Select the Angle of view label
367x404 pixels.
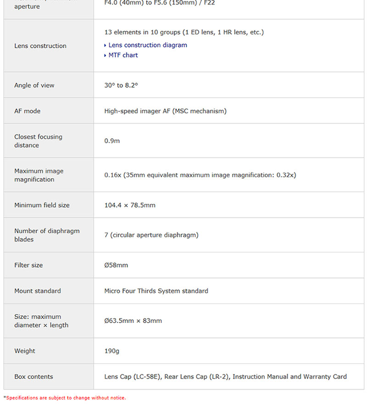click(34, 85)
